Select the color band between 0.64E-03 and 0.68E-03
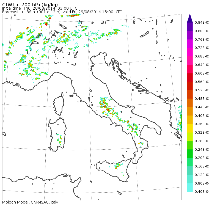This screenshot has width=209, height=206. [190, 61]
